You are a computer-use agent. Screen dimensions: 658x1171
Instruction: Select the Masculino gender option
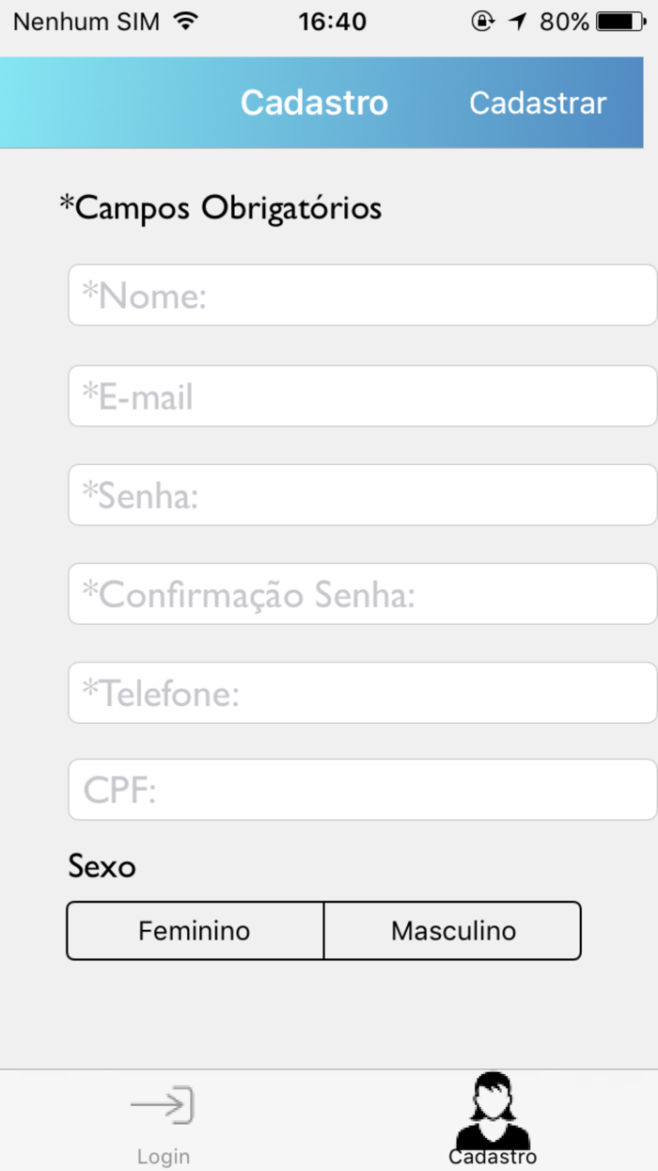[452, 930]
